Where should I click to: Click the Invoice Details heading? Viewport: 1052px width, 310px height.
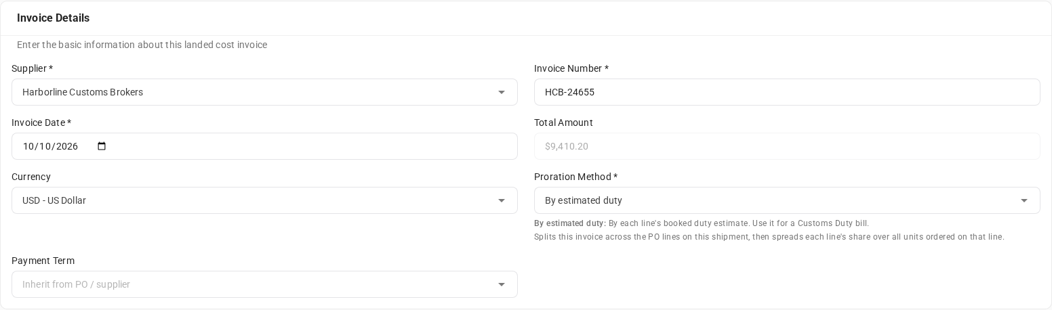53,18
